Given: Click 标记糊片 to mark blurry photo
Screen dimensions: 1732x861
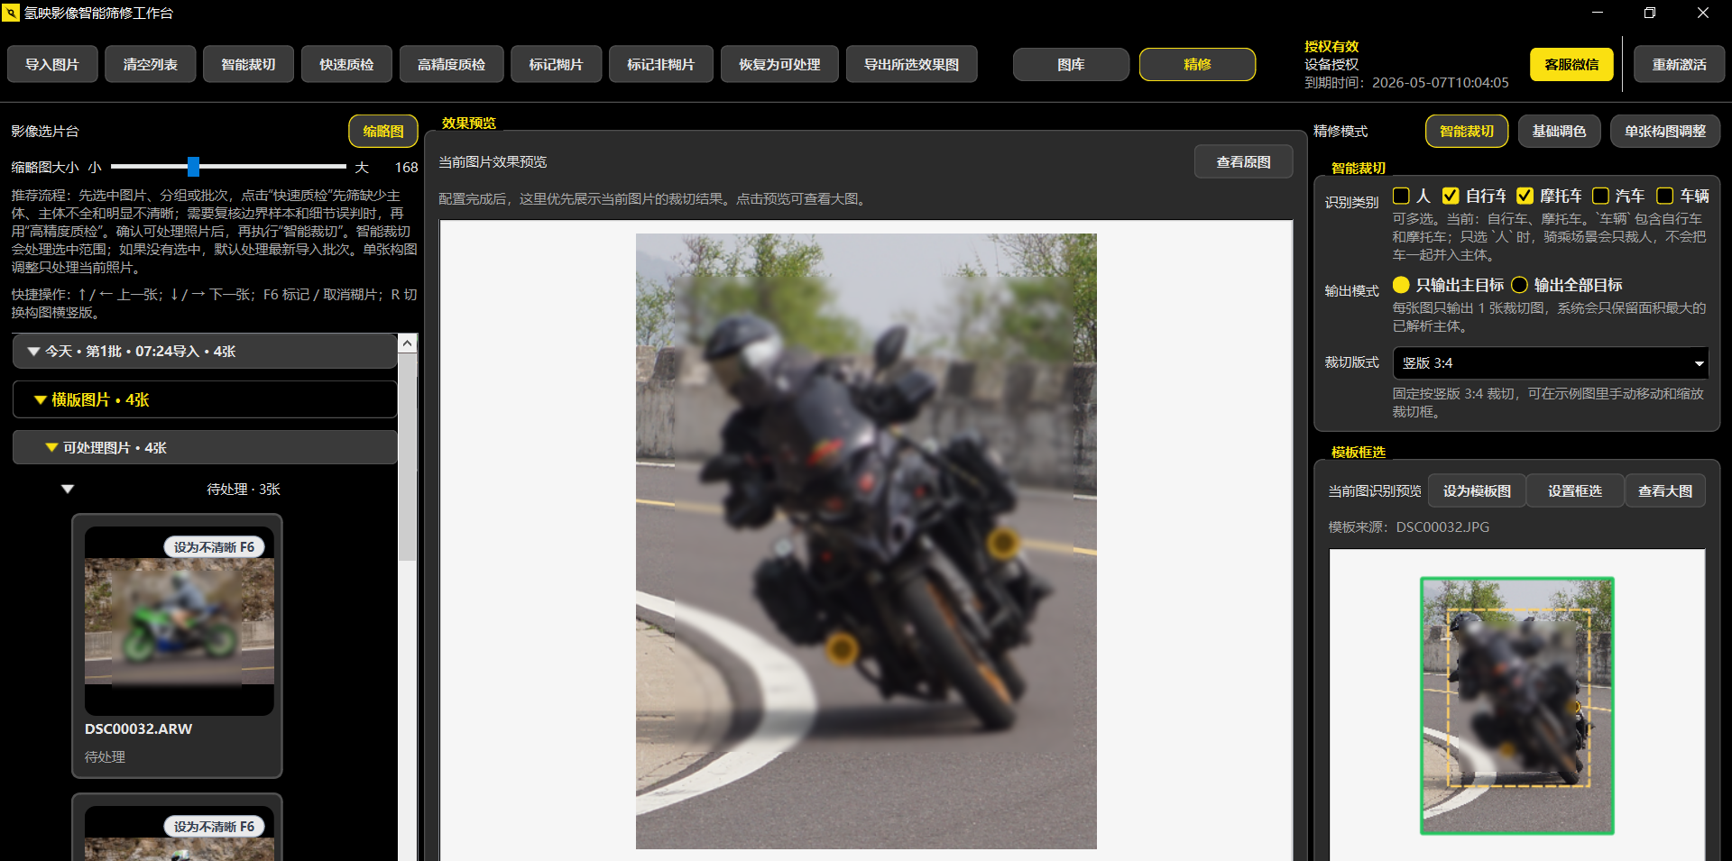Looking at the screenshot, I should pos(556,65).
